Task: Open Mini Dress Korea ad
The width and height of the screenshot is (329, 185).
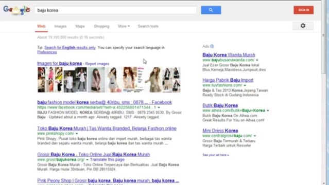Action: pyautogui.click(x=220, y=131)
